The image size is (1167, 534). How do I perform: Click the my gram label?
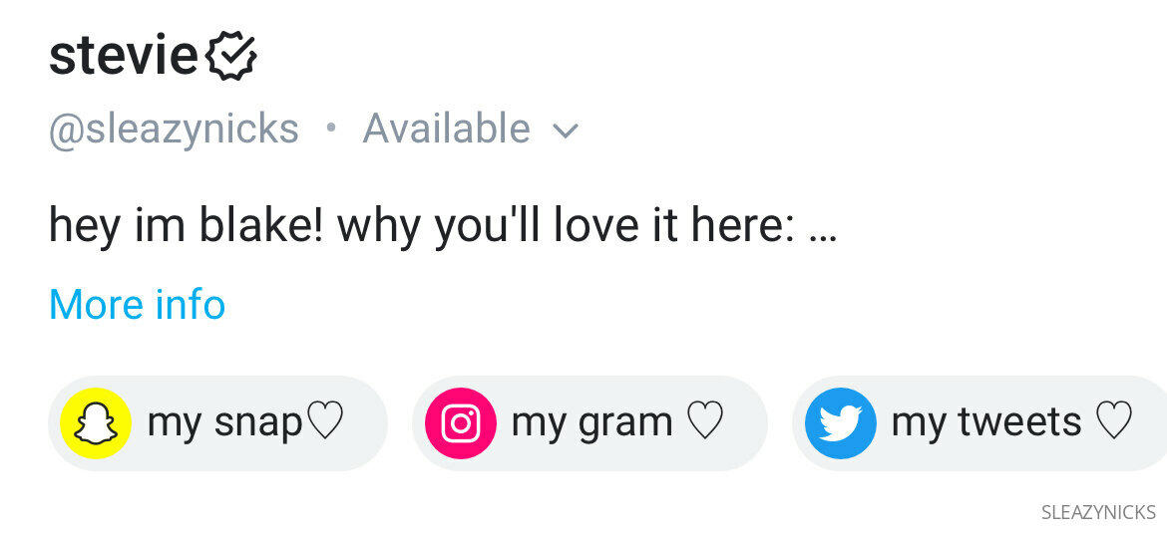pos(591,422)
